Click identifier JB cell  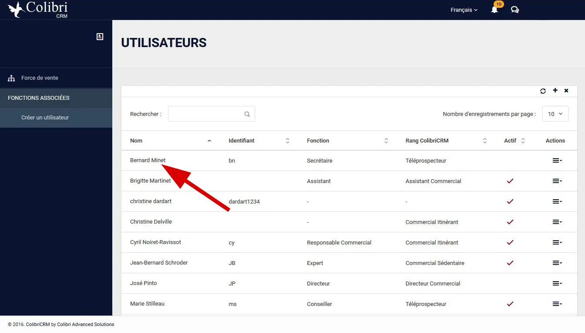tap(232, 263)
